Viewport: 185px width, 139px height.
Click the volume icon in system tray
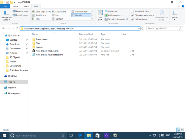click(158, 135)
